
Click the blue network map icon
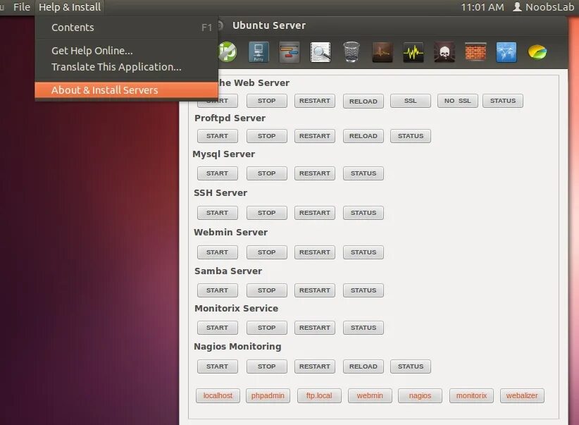(x=506, y=52)
